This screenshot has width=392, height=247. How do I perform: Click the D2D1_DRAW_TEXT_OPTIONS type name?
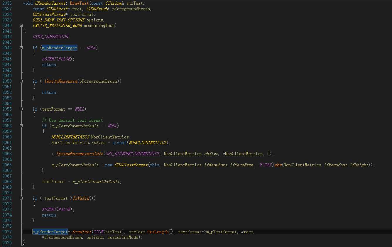click(x=59, y=20)
